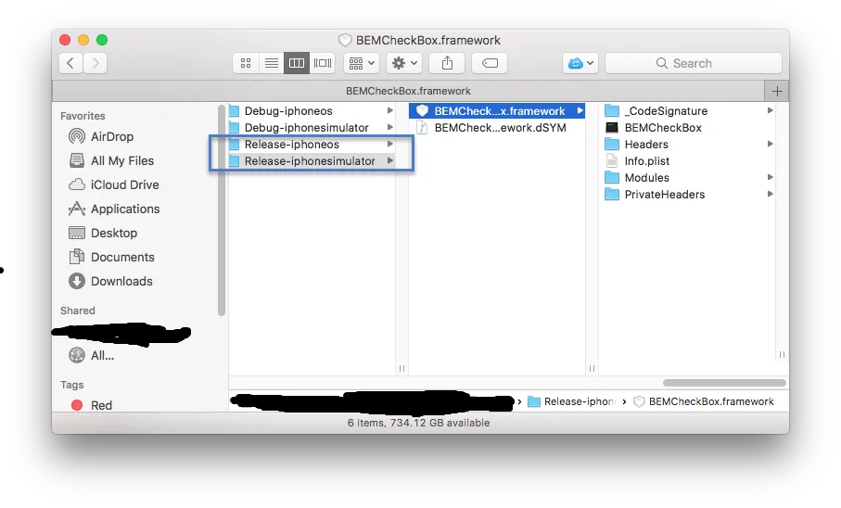This screenshot has width=841, height=508.
Task: Go forward with the right chevron button
Action: click(x=96, y=63)
